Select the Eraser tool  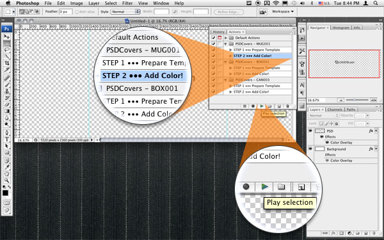[x=6, y=104]
